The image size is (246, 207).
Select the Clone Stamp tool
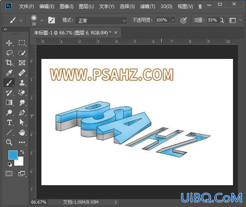click(x=22, y=83)
